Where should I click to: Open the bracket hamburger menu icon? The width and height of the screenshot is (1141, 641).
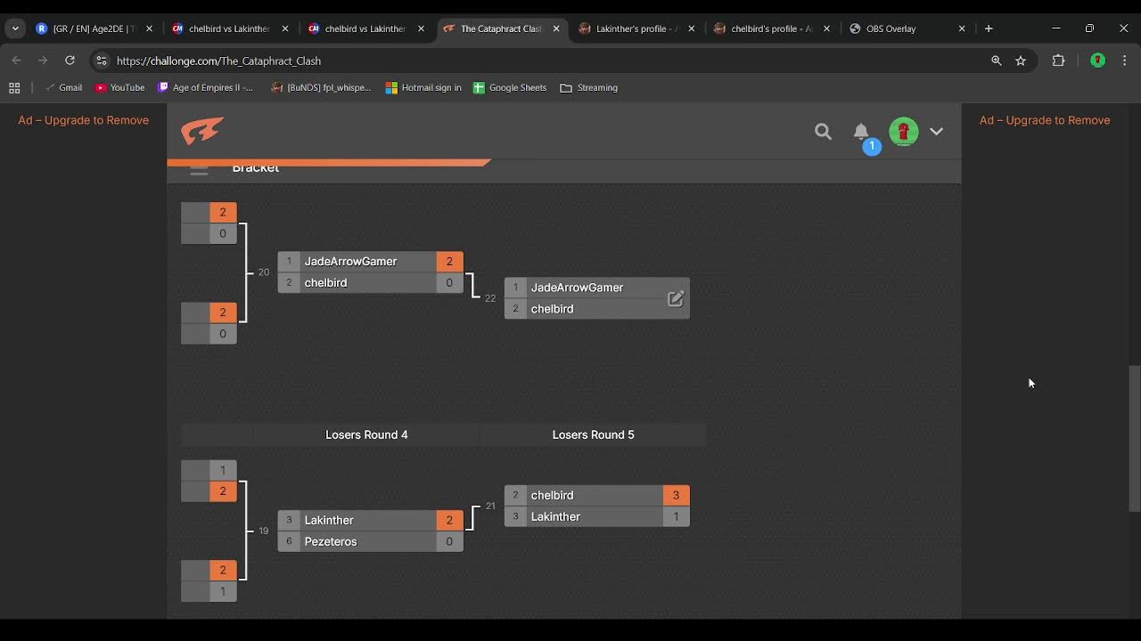tap(199, 169)
